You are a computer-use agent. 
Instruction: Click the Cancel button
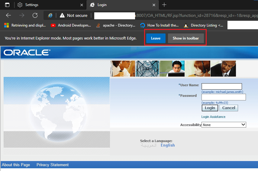(229, 108)
